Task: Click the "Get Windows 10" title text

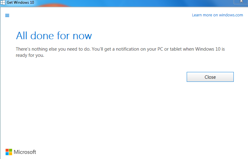Action: tap(21, 2)
